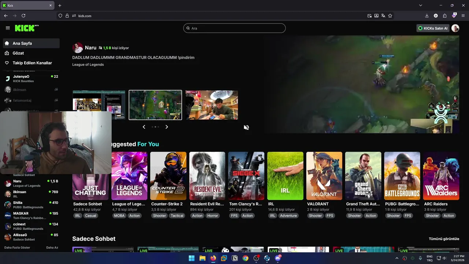Open Rainbow Six Siege X category card

pyautogui.click(x=246, y=176)
